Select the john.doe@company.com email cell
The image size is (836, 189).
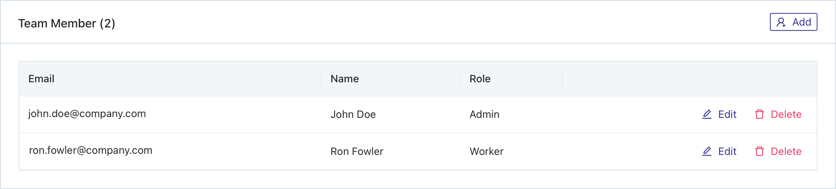point(87,113)
